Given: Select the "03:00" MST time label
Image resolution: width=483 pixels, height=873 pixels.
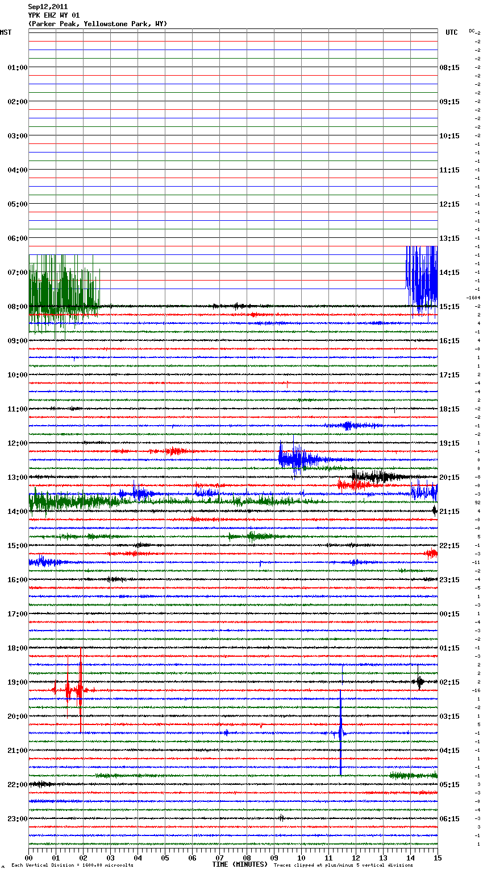Looking at the screenshot, I should click(x=18, y=136).
